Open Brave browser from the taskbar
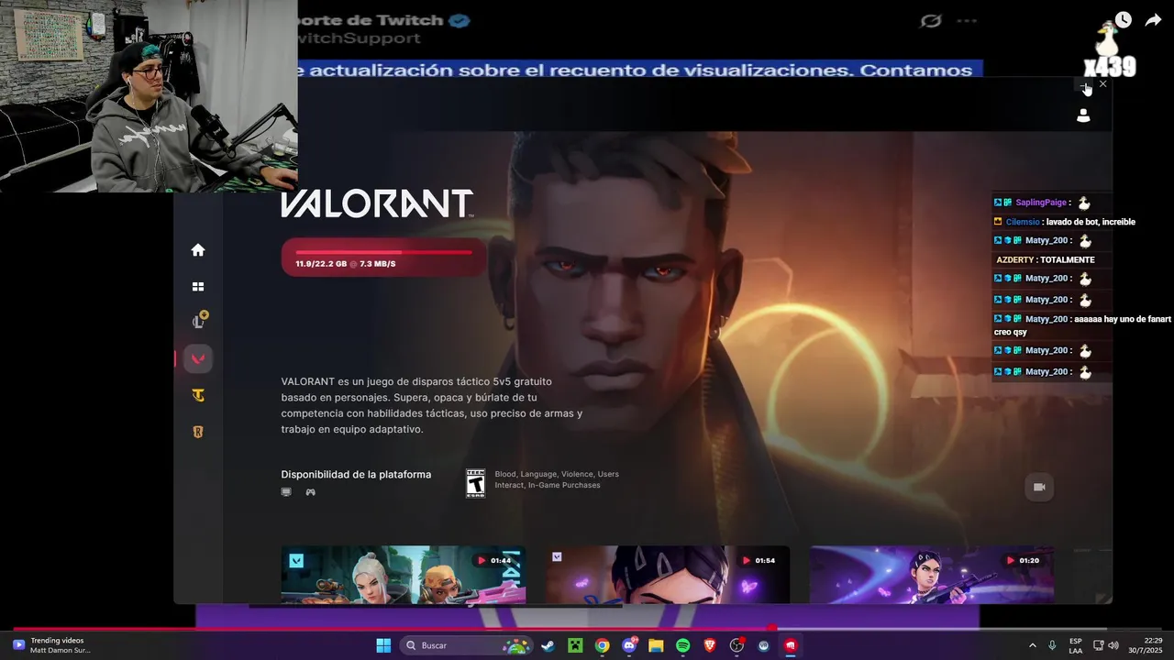This screenshot has width=1174, height=660. point(710,645)
